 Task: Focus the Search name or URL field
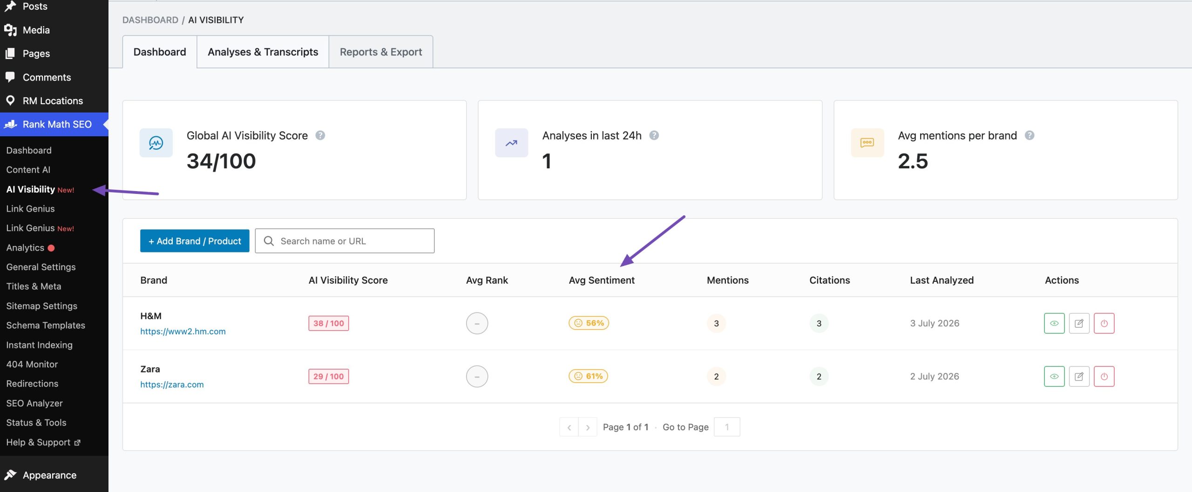pos(345,241)
